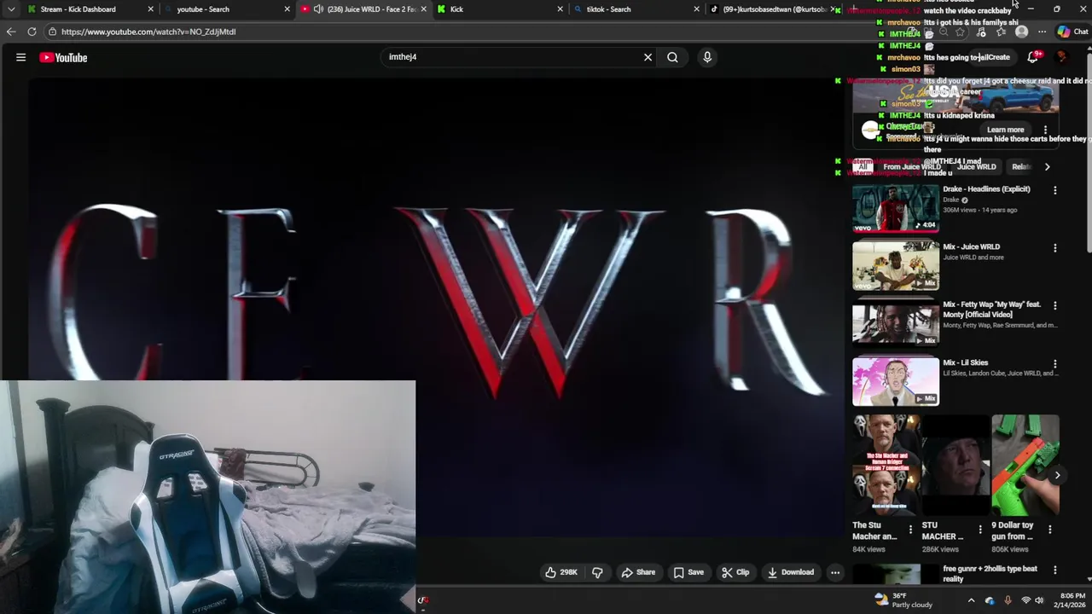
Task: Select the 'All' filter chip
Action: pyautogui.click(x=863, y=167)
